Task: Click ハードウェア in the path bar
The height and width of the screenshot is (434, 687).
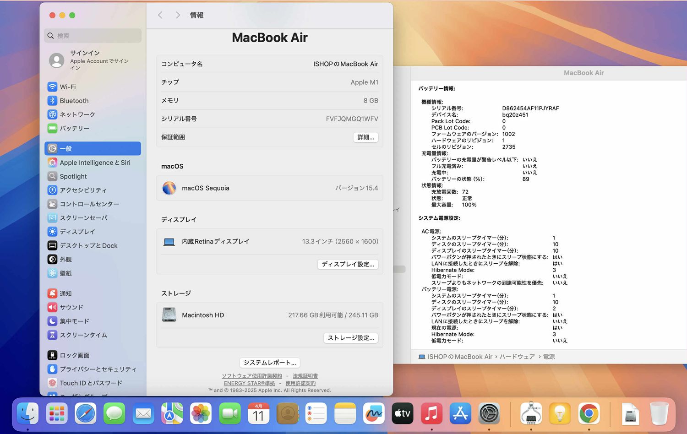Action: click(x=517, y=357)
